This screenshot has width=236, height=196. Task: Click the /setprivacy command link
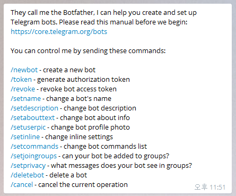28,166
